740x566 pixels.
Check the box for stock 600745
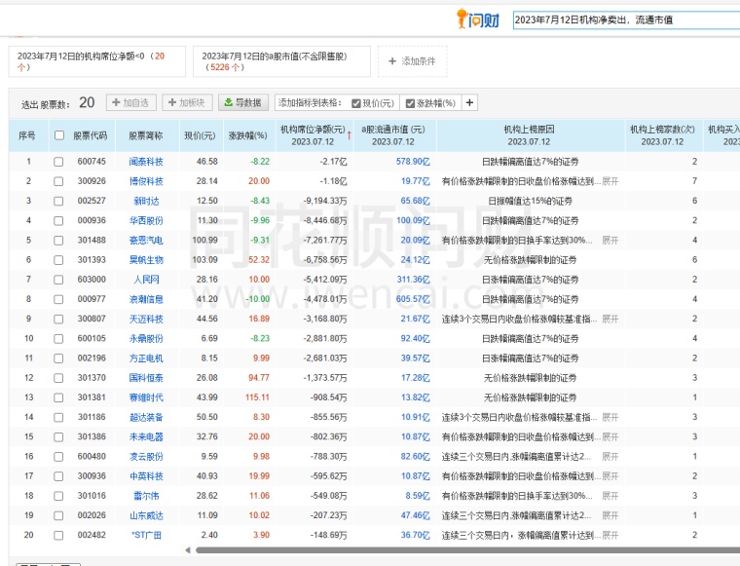click(58, 162)
